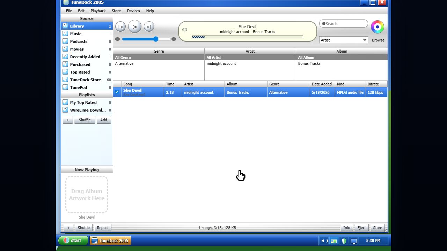The width and height of the screenshot is (447, 251).
Task: Click the volume slider handle
Action: point(155,39)
